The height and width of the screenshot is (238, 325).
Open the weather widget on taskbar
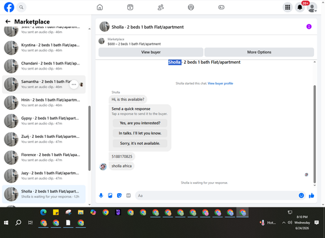tap(268, 222)
